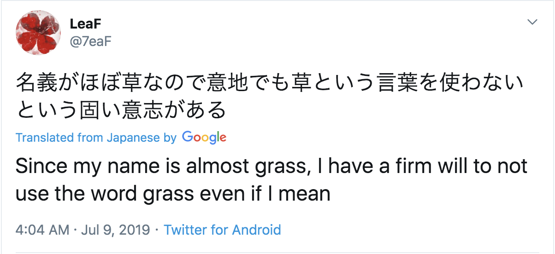
Task: Click the red clover profile avatar
Action: pos(38,33)
